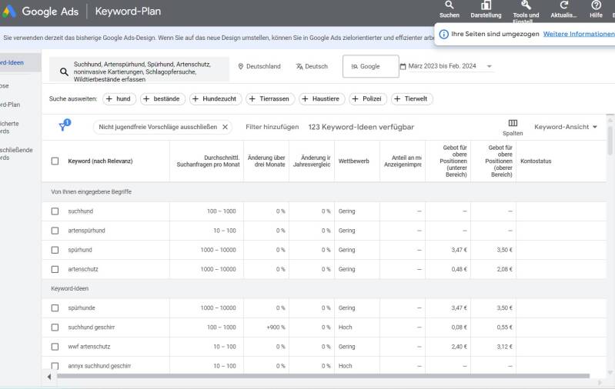Open the date range dropdown arrow

pyautogui.click(x=489, y=66)
